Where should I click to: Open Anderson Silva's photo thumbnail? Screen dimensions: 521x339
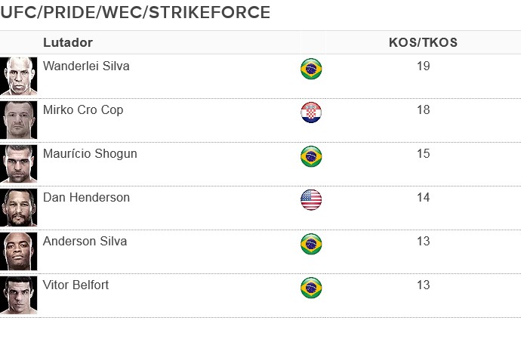(x=18, y=251)
